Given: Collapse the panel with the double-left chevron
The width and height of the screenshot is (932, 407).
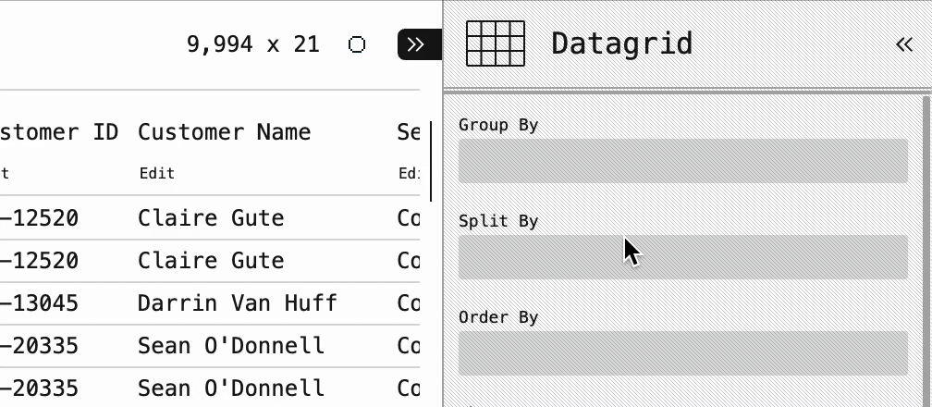Looking at the screenshot, I should (904, 44).
